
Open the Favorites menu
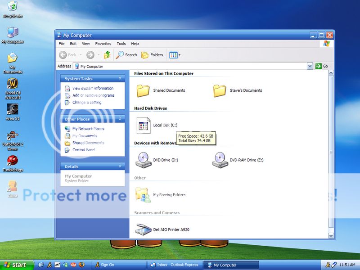click(103, 44)
